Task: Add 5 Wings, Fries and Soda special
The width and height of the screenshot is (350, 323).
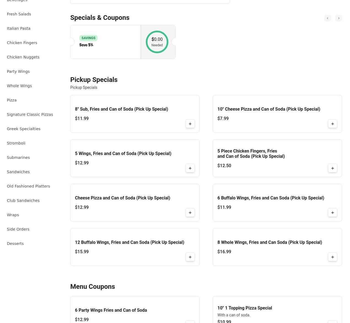Action: point(190,168)
